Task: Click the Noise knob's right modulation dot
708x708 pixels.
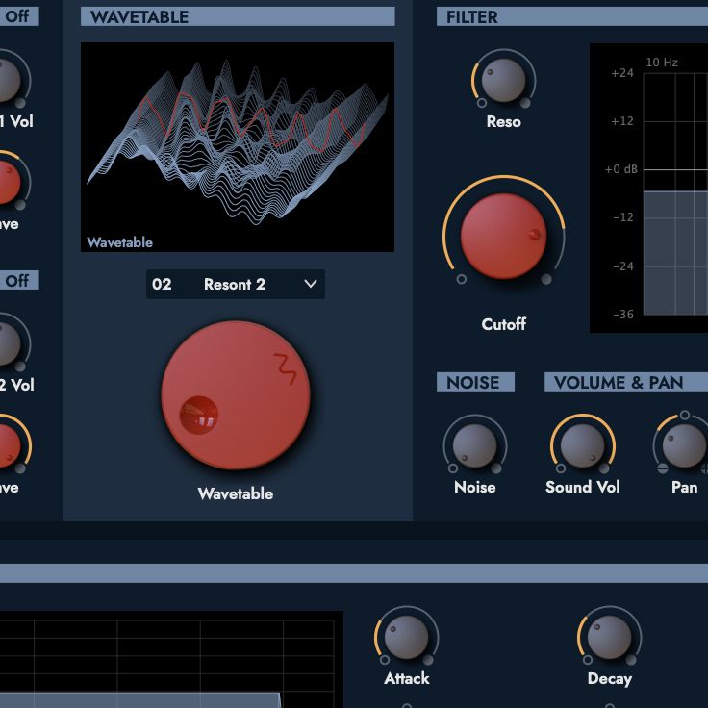Action: pos(496,468)
